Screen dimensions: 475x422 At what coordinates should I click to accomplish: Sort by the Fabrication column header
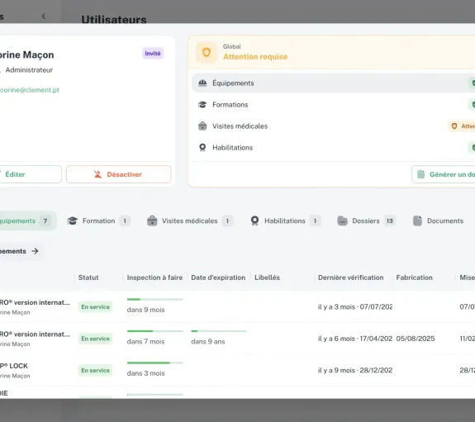415,277
